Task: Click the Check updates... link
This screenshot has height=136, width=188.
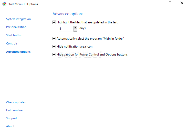Action: tap(17, 102)
